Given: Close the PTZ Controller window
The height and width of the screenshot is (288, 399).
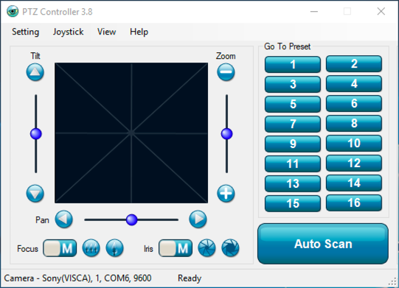Looking at the screenshot, I should point(381,12).
